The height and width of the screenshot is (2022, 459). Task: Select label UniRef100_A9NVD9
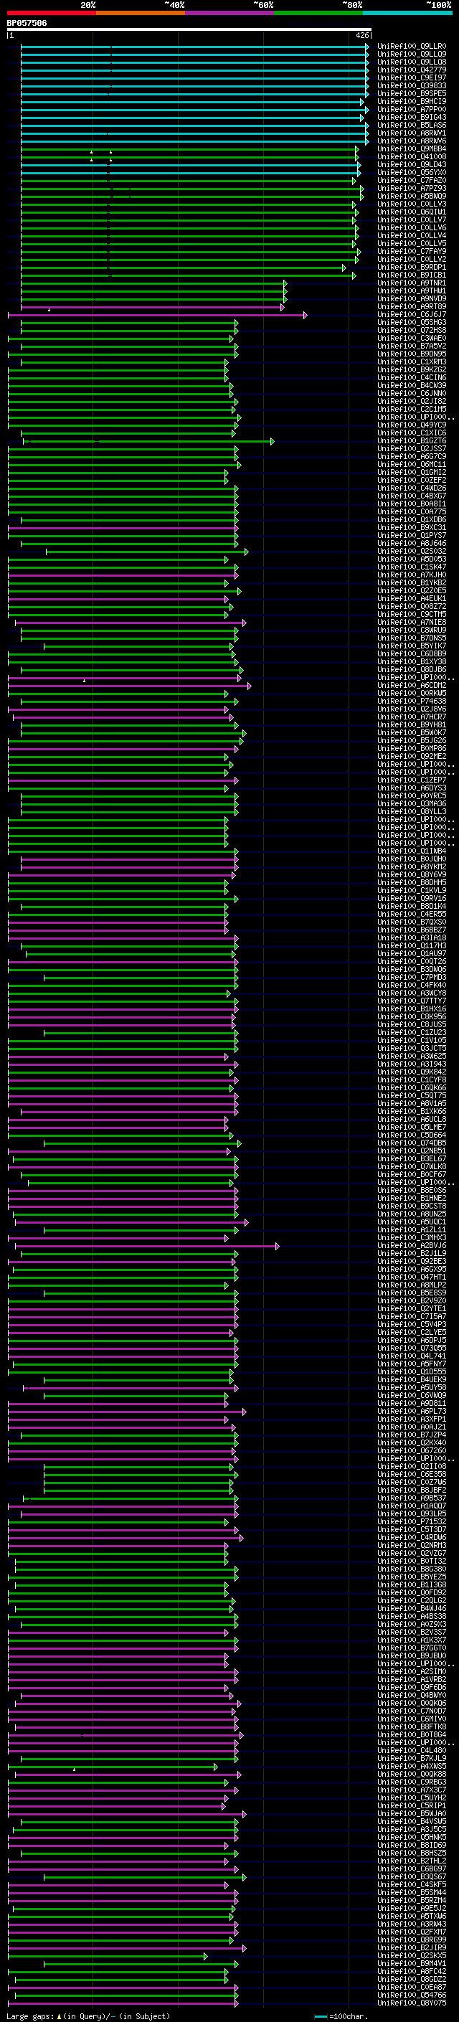click(412, 299)
